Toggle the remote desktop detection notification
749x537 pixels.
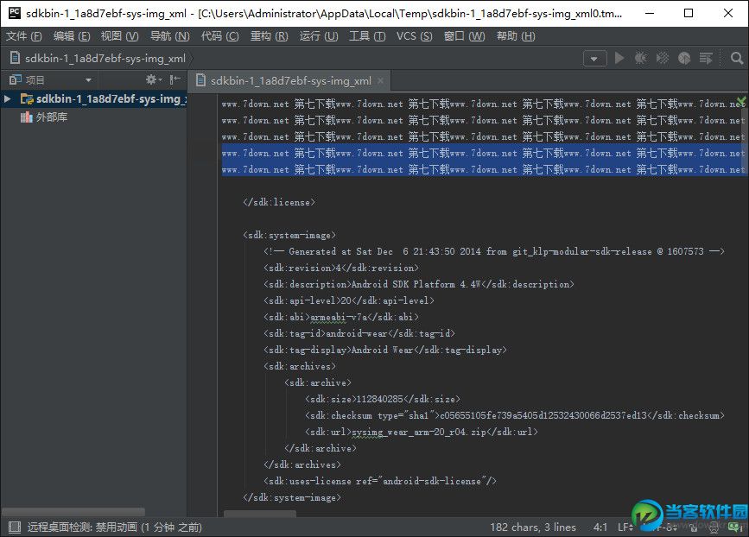(95, 526)
